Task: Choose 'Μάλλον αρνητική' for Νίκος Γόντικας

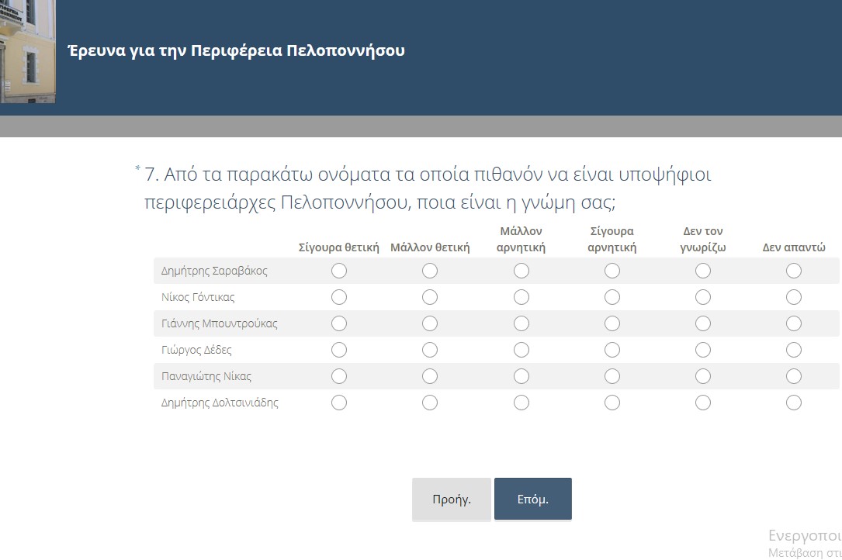Action: point(521,297)
